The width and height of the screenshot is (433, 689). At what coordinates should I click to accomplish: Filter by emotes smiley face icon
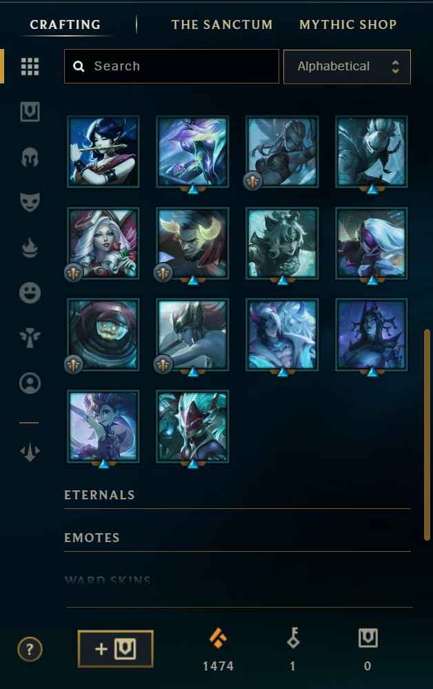tap(30, 292)
